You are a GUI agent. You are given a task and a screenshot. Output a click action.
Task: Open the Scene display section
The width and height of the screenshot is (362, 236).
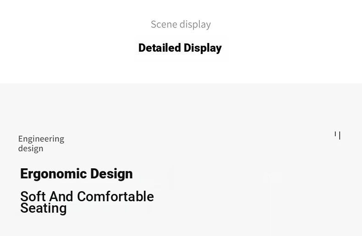coord(181,24)
